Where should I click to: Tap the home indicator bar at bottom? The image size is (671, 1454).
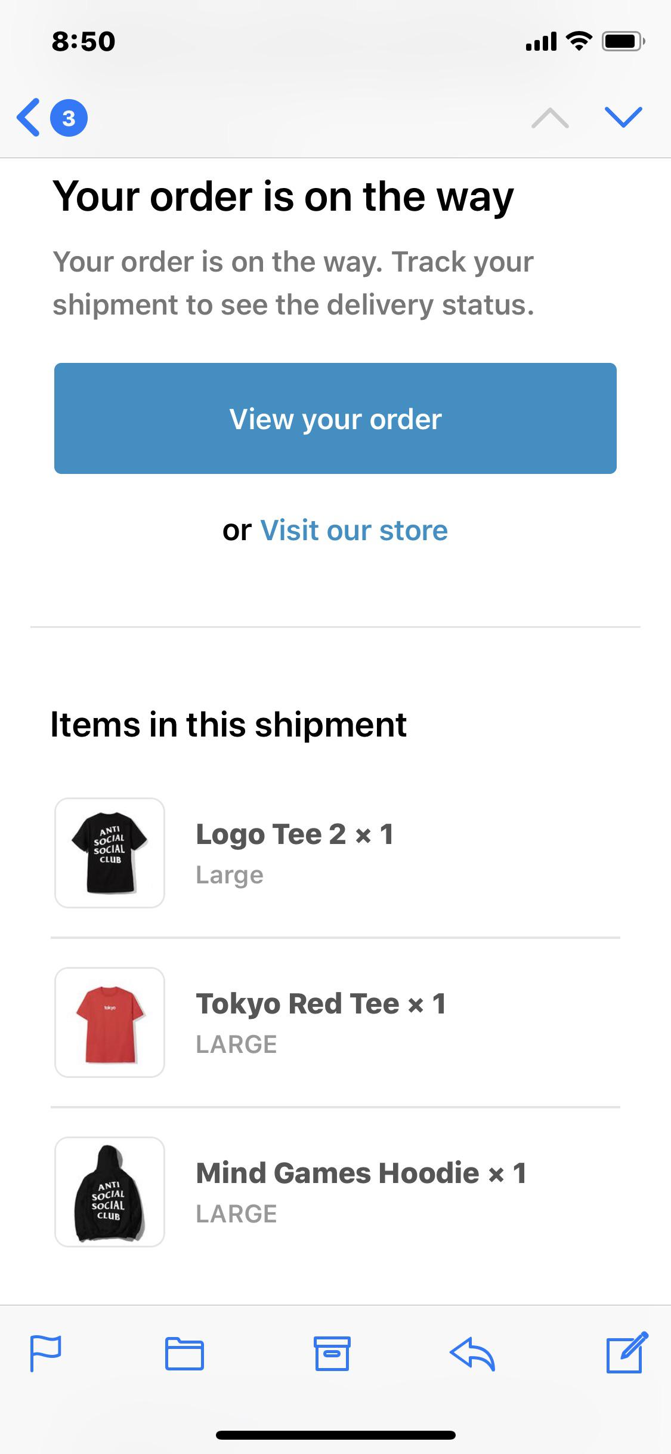pos(335,1435)
